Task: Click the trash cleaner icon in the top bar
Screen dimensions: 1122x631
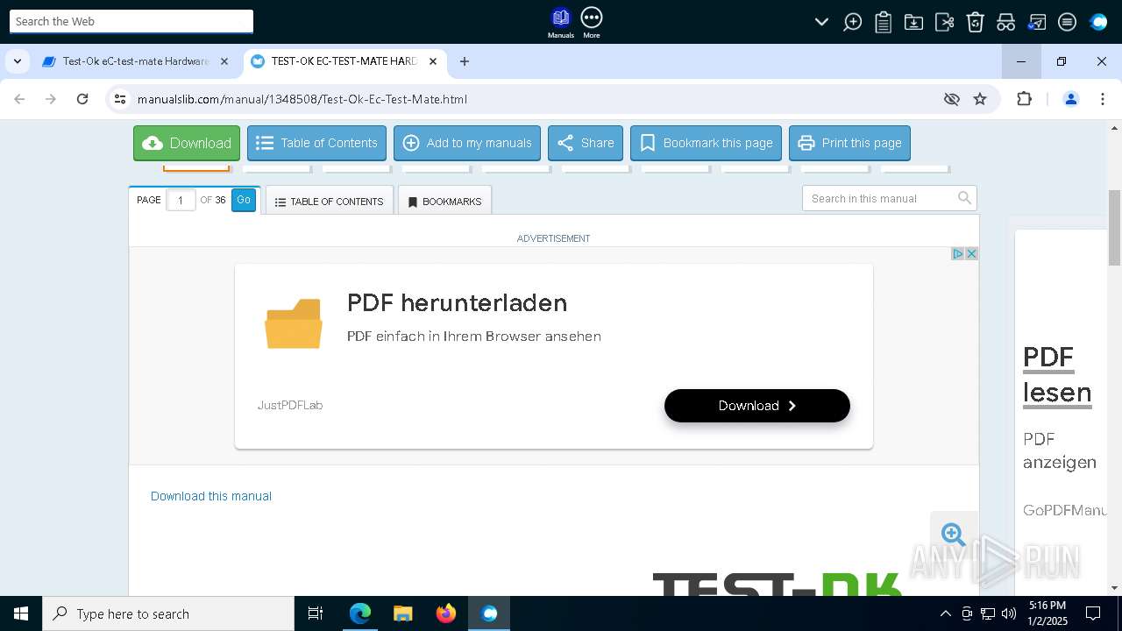Action: [975, 22]
